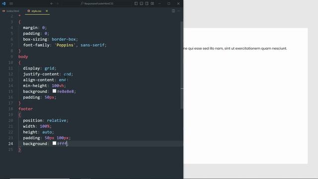Click the 'Poppins' font name
Viewport: 318px width, 179px height.
pos(65,45)
